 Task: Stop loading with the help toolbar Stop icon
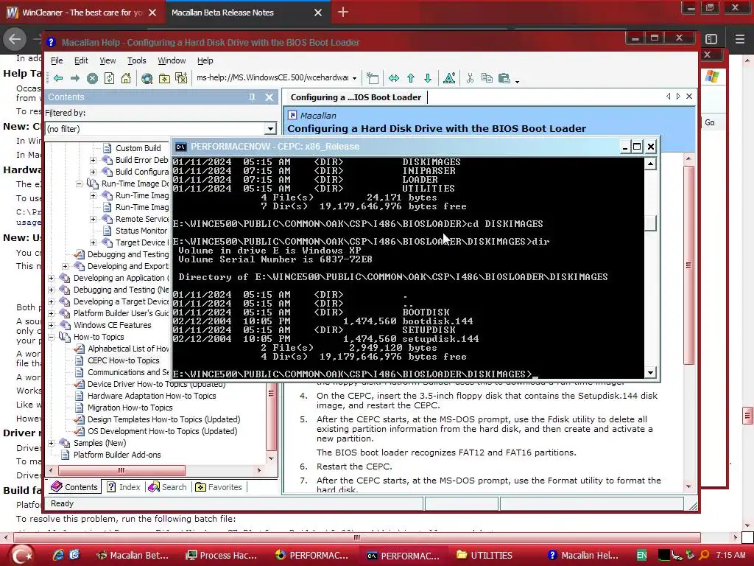tap(92, 78)
